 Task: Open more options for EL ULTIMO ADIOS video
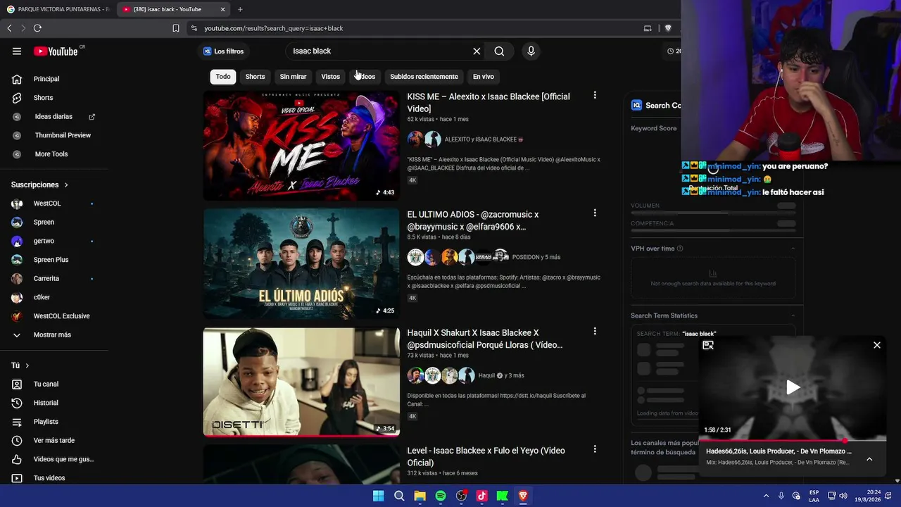pos(595,213)
